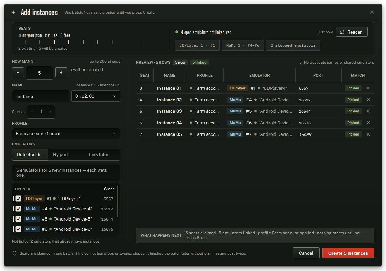Image resolution: width=386 pixels, height=271 pixels.
Task: Click the EMULATOR column header
Action: click(x=259, y=75)
